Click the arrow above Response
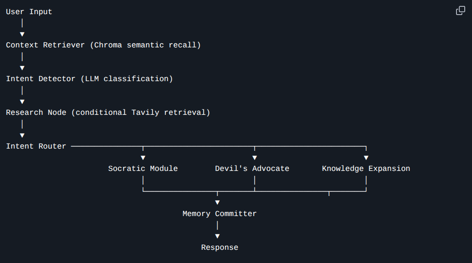 click(x=217, y=236)
